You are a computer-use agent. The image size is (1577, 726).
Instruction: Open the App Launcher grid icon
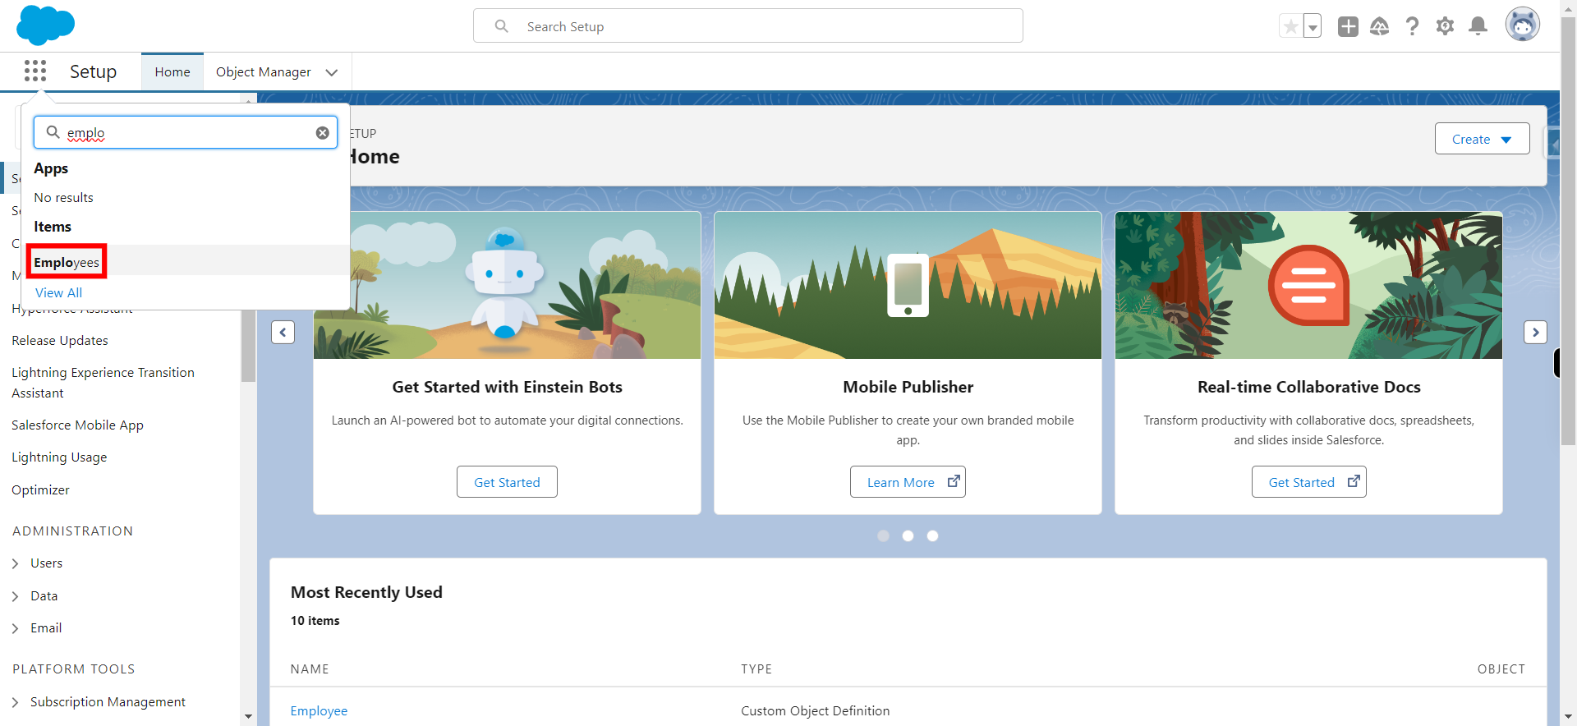click(35, 71)
